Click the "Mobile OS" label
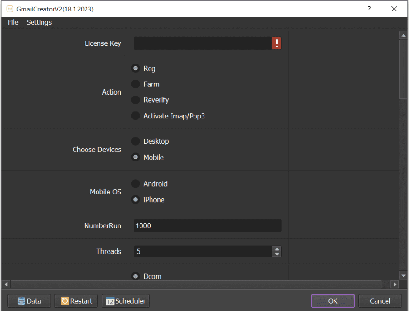This screenshot has height=311, width=409. click(x=106, y=192)
